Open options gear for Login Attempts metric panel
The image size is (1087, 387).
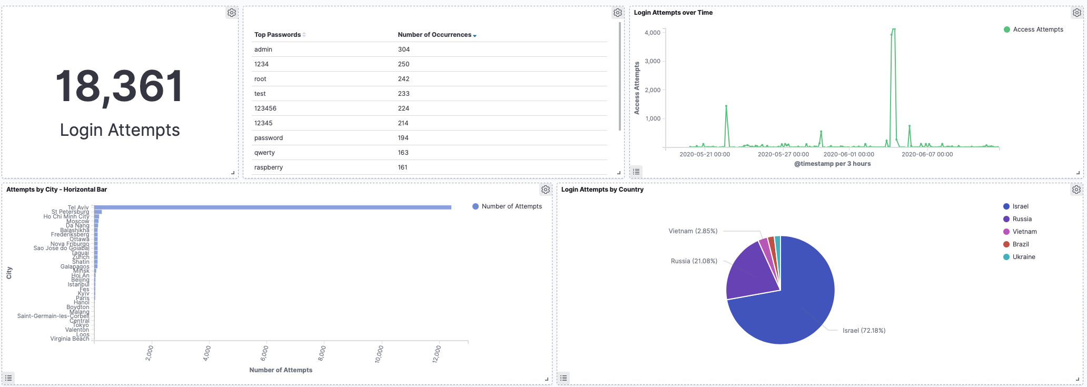click(x=232, y=13)
